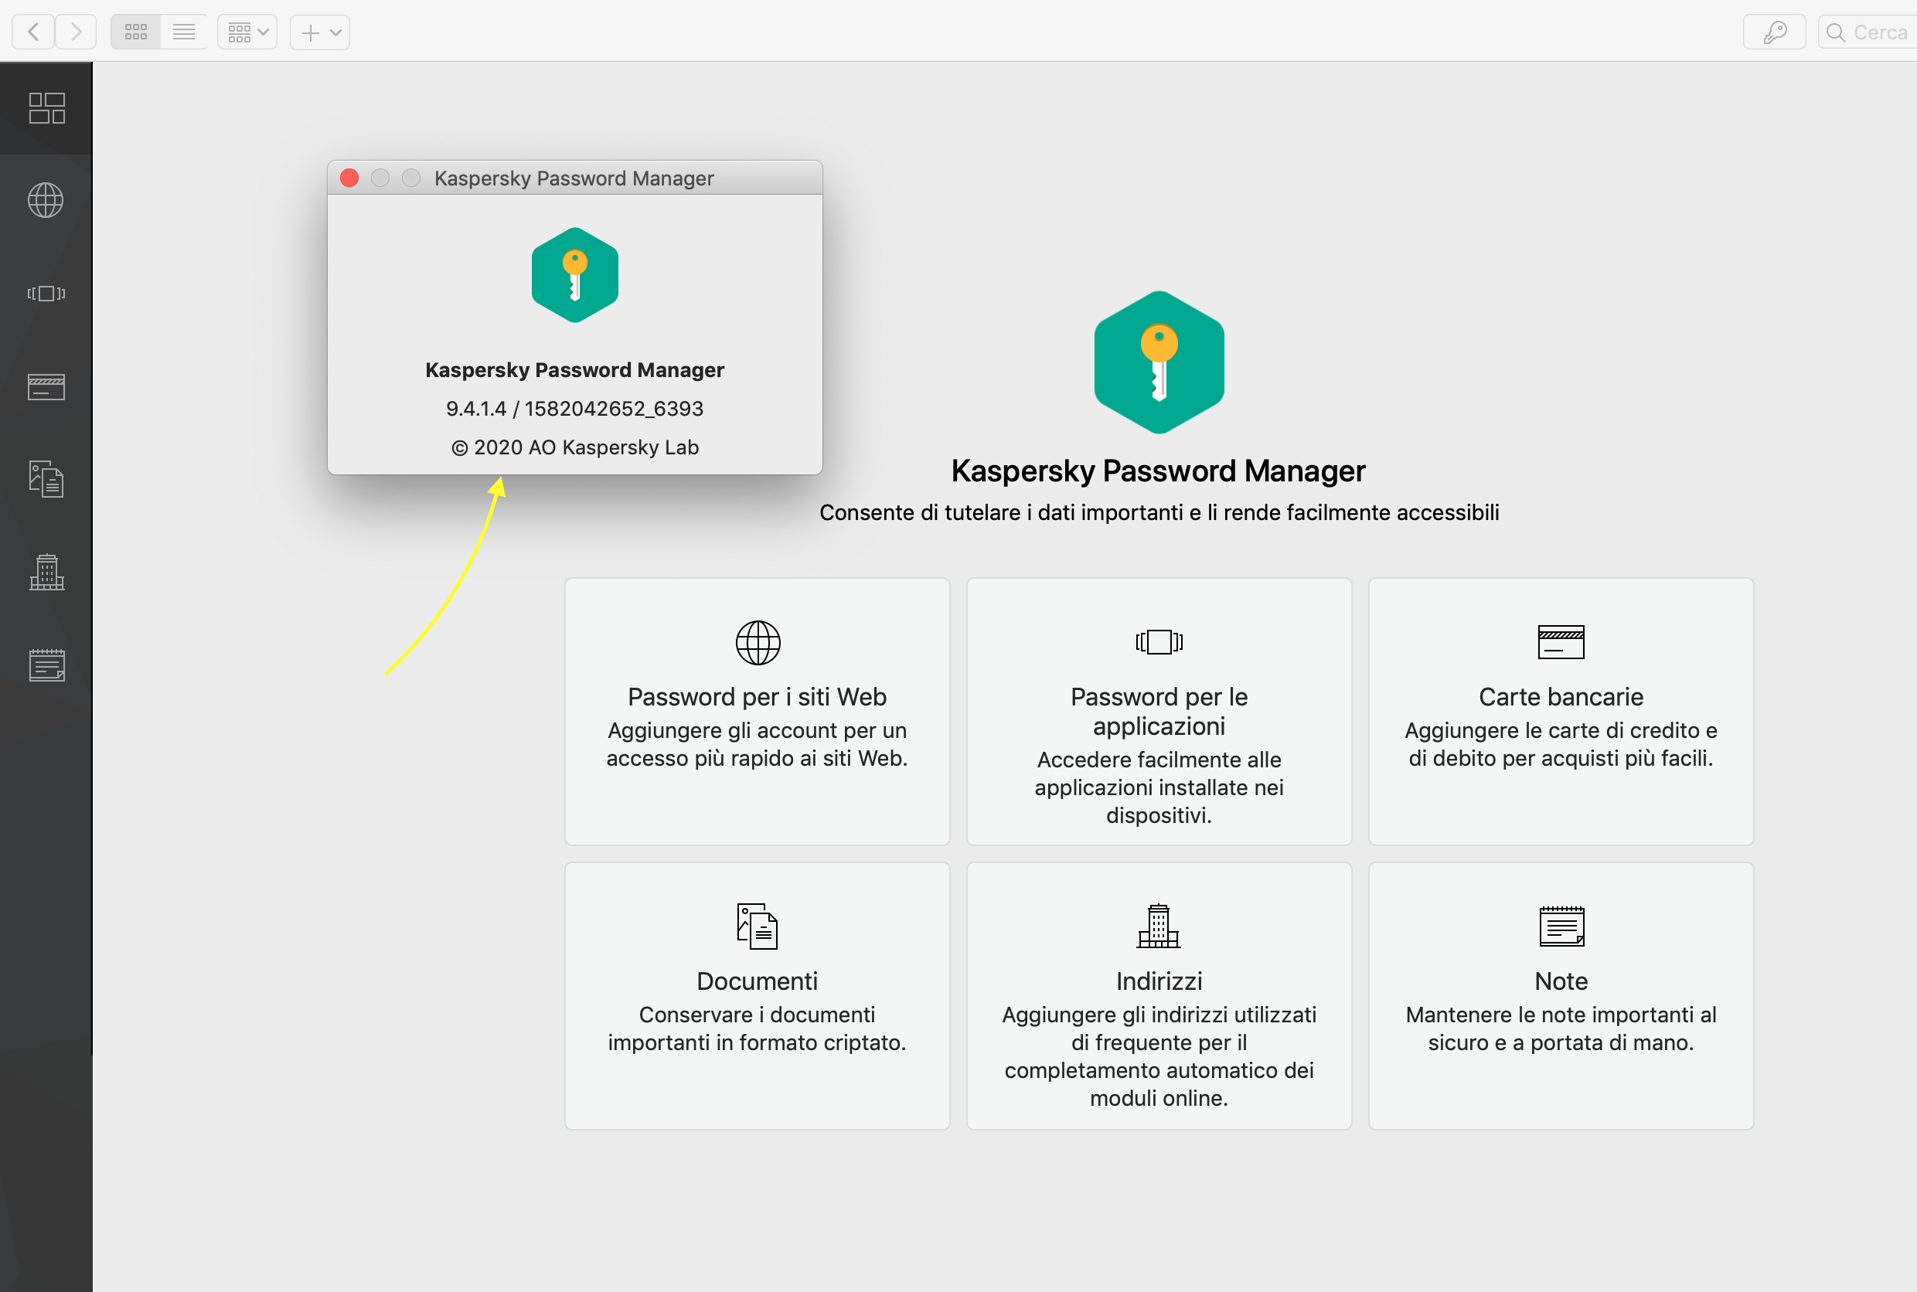Viewport: 1917px width, 1292px height.
Task: Switch to list view in the toolbar
Action: (x=184, y=32)
